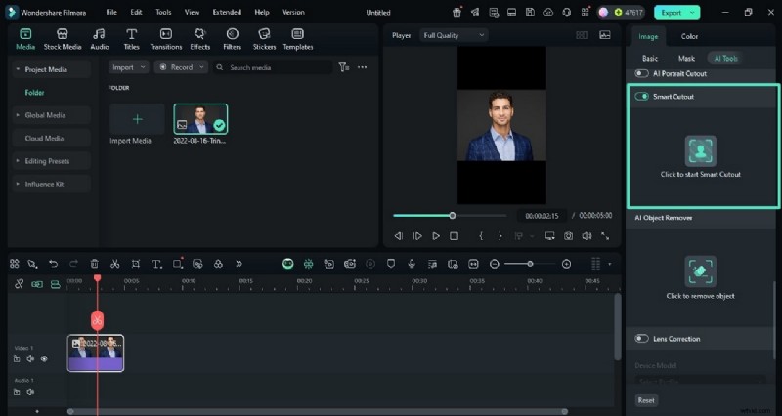This screenshot has height=416, width=782.
Task: Click the undo arrow in timeline toolbar
Action: click(54, 264)
